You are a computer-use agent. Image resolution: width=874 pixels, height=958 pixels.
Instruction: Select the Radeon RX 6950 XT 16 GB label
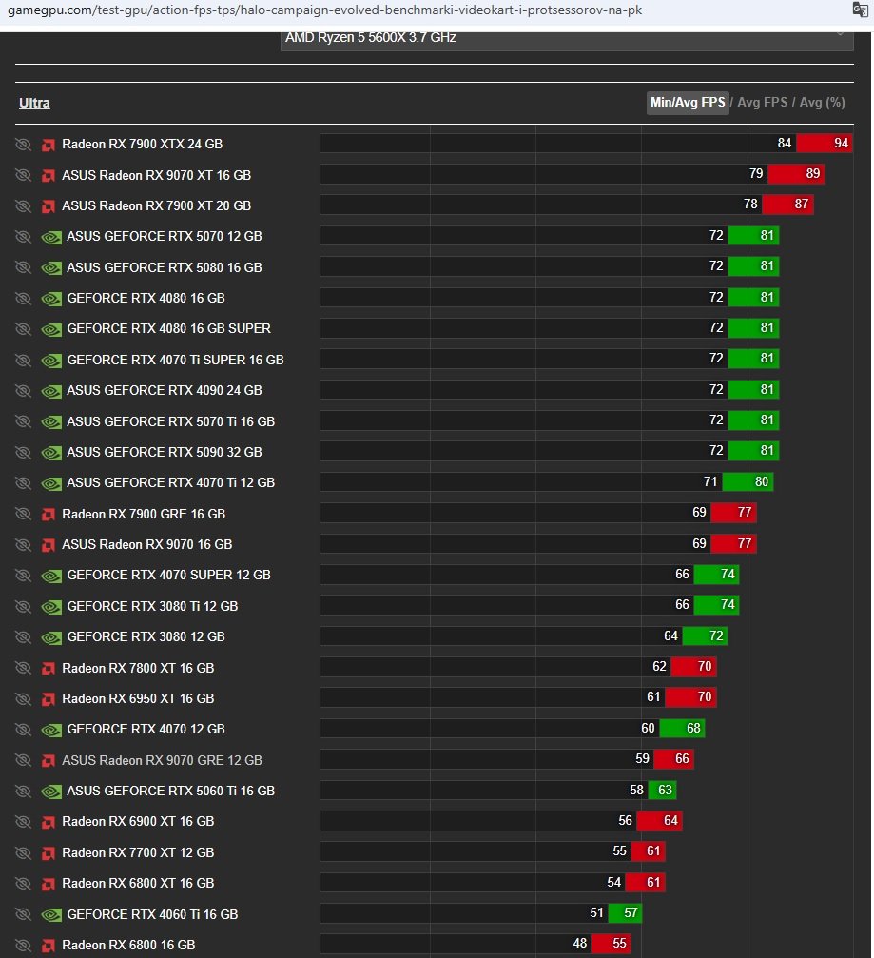coord(138,698)
